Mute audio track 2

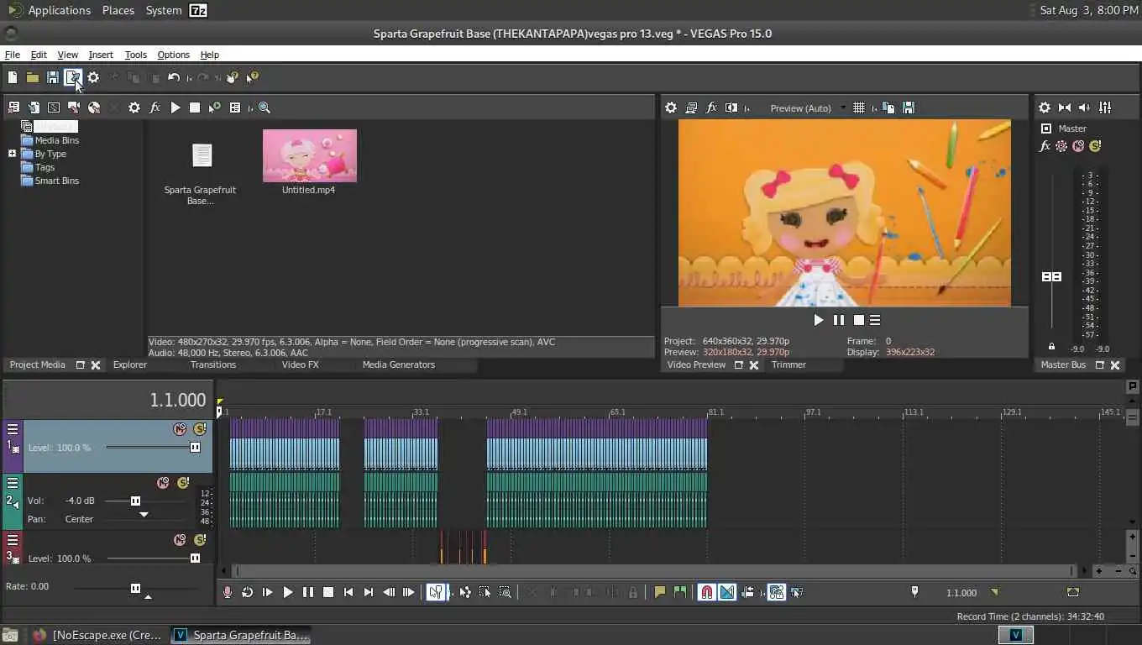click(163, 483)
